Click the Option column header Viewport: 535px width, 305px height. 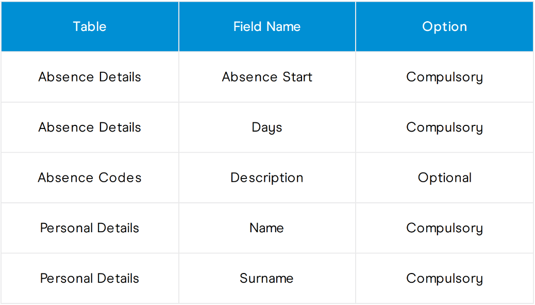pyautogui.click(x=444, y=27)
